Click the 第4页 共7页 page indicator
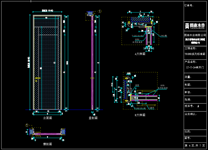This screenshot has width=208, height=150. pos(195,146)
